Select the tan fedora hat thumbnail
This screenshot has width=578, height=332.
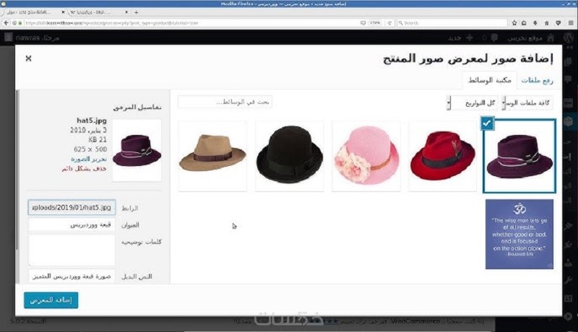click(x=212, y=156)
